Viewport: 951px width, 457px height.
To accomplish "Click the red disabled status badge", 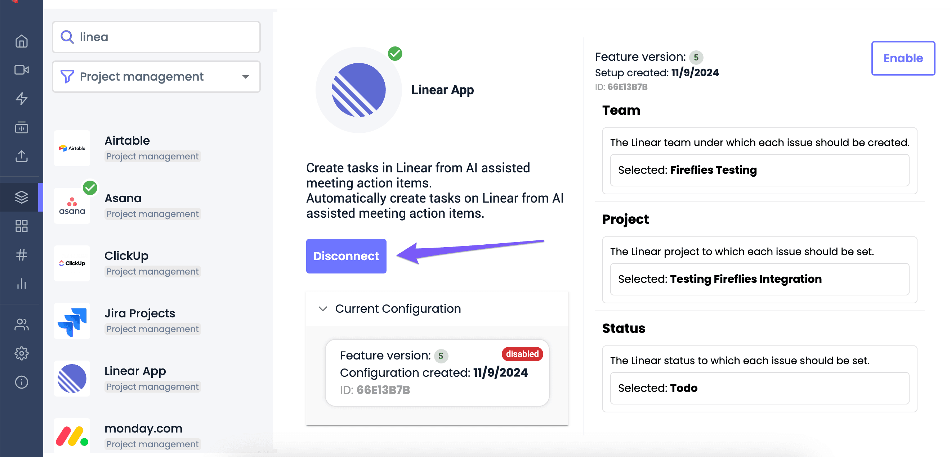I will pos(522,354).
